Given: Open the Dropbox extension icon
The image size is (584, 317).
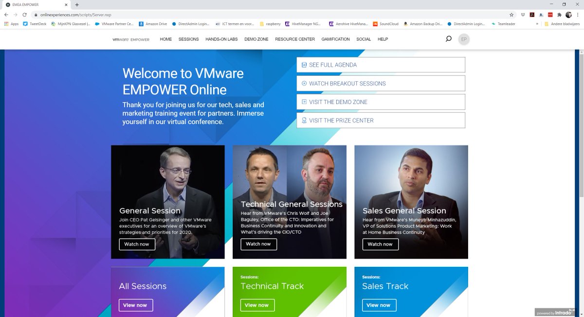Looking at the screenshot, I should tap(523, 15).
